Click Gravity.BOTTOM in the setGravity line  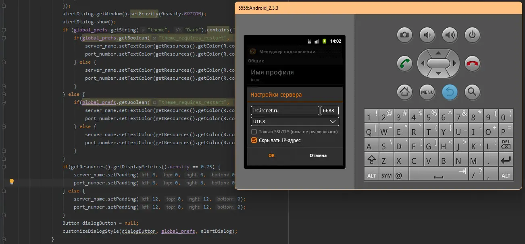[x=180, y=14]
